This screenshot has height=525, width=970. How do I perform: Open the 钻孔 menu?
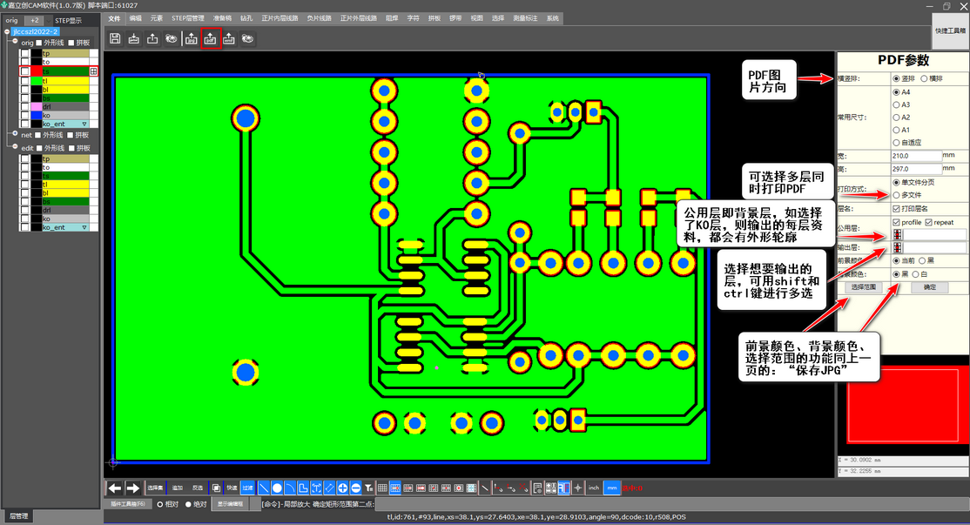(246, 17)
